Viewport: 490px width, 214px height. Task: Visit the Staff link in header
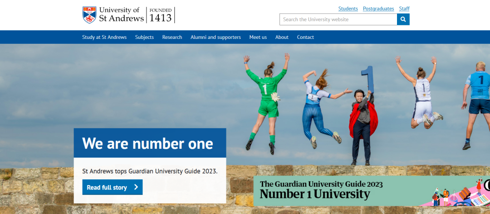point(404,9)
